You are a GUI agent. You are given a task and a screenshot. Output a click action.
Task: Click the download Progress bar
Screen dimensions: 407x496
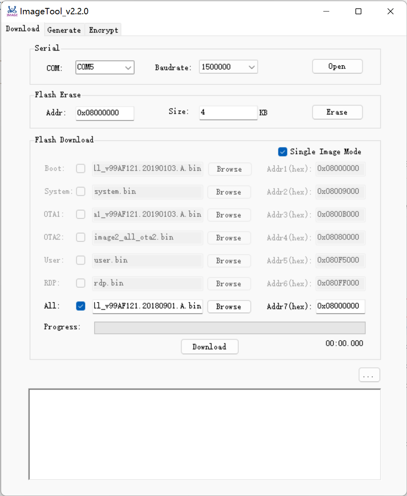pyautogui.click(x=229, y=328)
